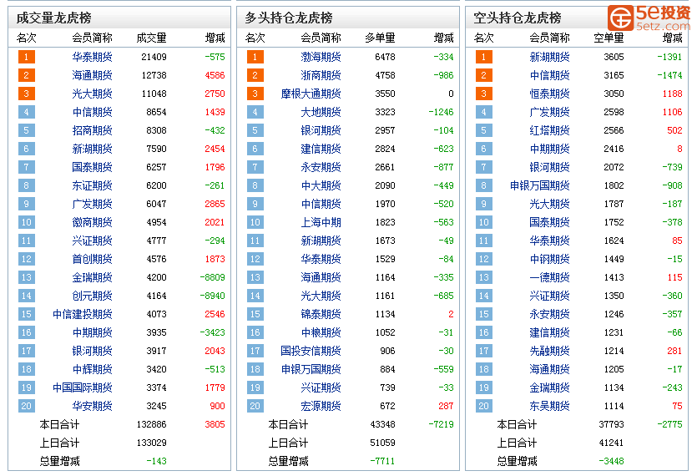Select 上日合计 value 51059
697x476 pixels.
click(383, 443)
